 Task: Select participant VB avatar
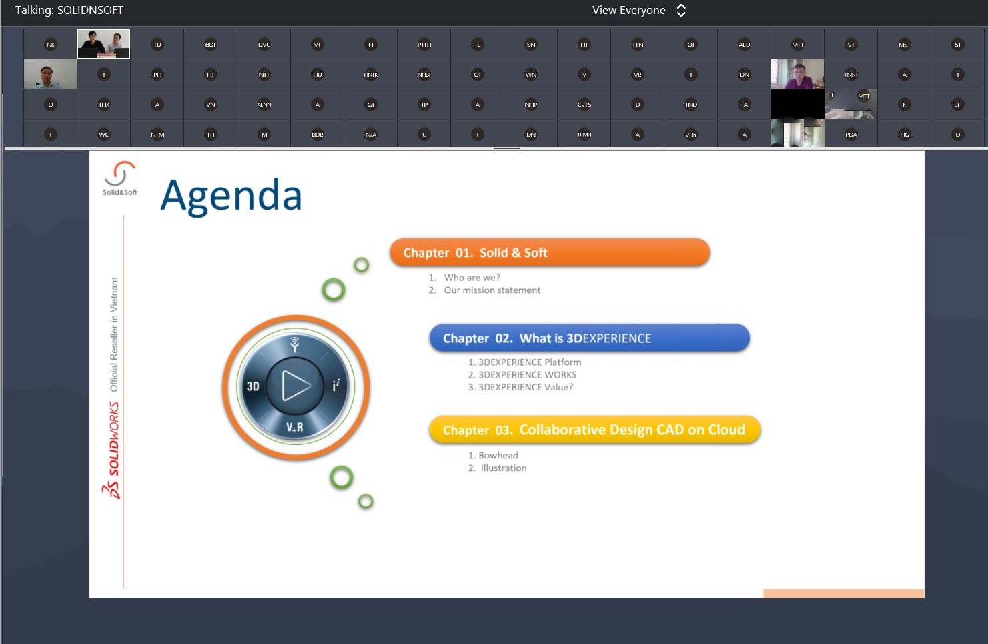click(638, 75)
